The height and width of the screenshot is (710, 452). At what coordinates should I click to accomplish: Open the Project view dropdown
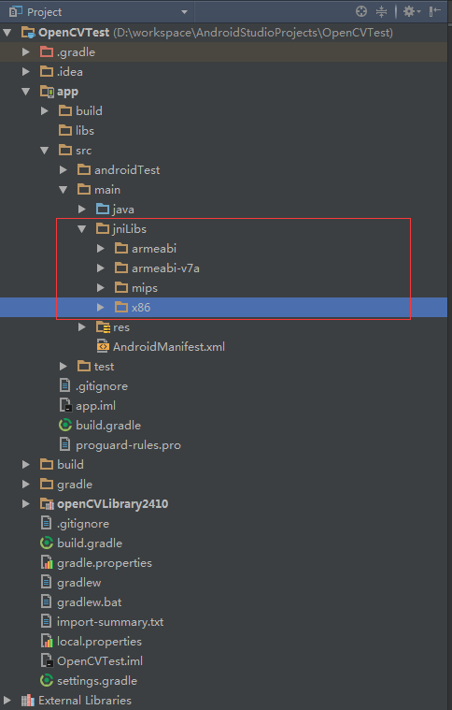click(184, 12)
